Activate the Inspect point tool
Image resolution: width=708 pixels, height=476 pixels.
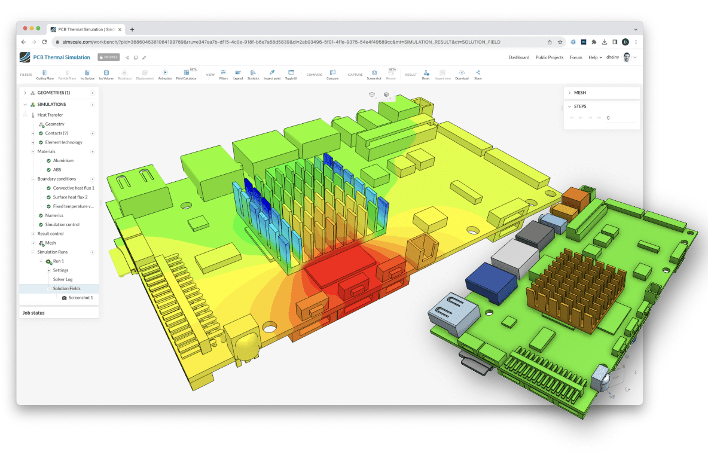(272, 75)
